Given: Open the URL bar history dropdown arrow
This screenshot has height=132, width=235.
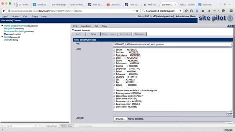Looking at the screenshot, I should coord(134,11).
